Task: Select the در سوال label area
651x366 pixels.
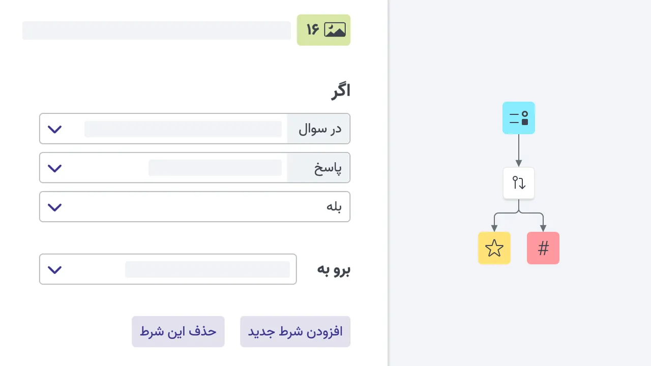Action: [x=319, y=129]
